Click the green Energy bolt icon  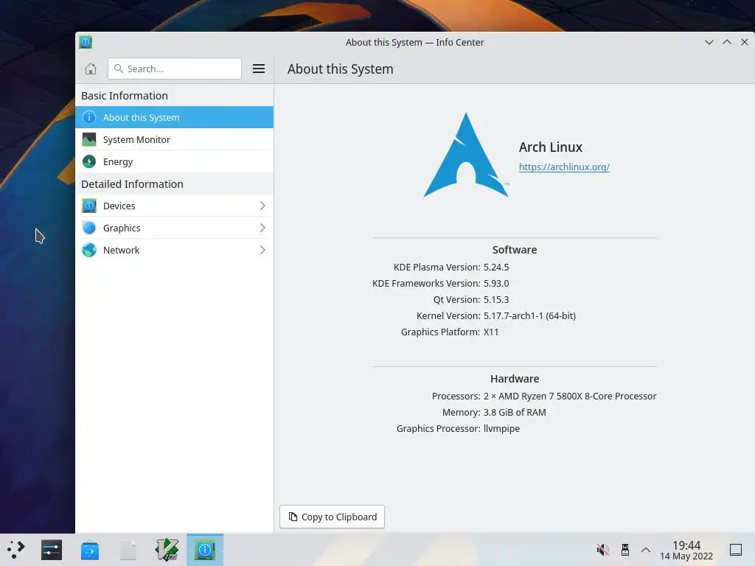click(x=89, y=161)
